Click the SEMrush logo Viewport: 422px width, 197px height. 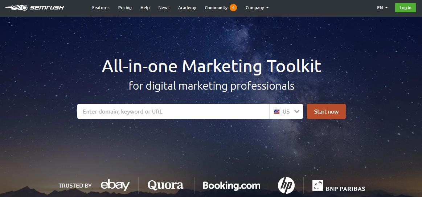[34, 8]
